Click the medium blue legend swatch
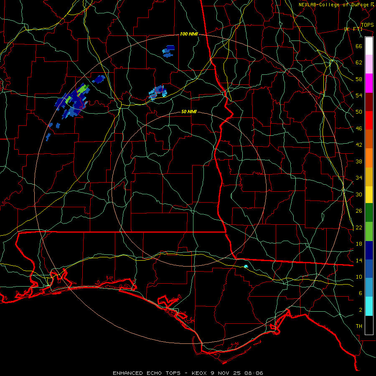 tap(369, 269)
